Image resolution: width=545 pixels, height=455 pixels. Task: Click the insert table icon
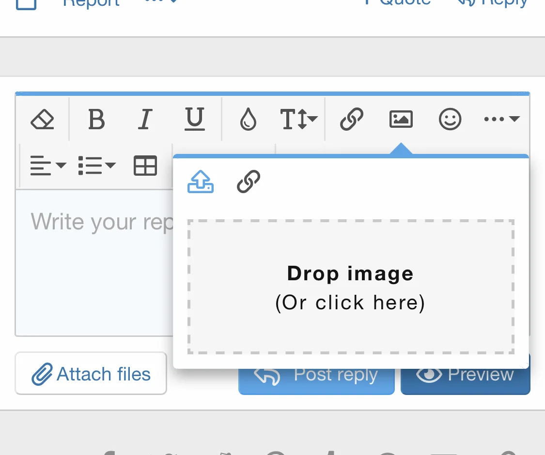tap(145, 166)
